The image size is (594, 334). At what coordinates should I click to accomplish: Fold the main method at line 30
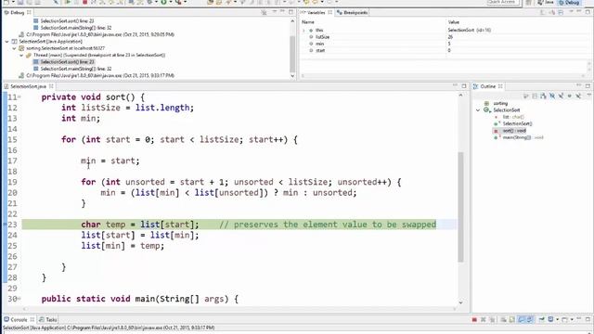pos(19,299)
